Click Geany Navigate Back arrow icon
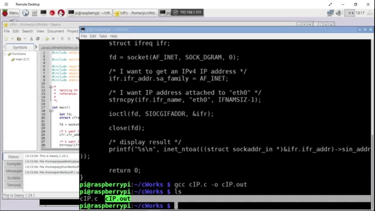 [62, 39]
